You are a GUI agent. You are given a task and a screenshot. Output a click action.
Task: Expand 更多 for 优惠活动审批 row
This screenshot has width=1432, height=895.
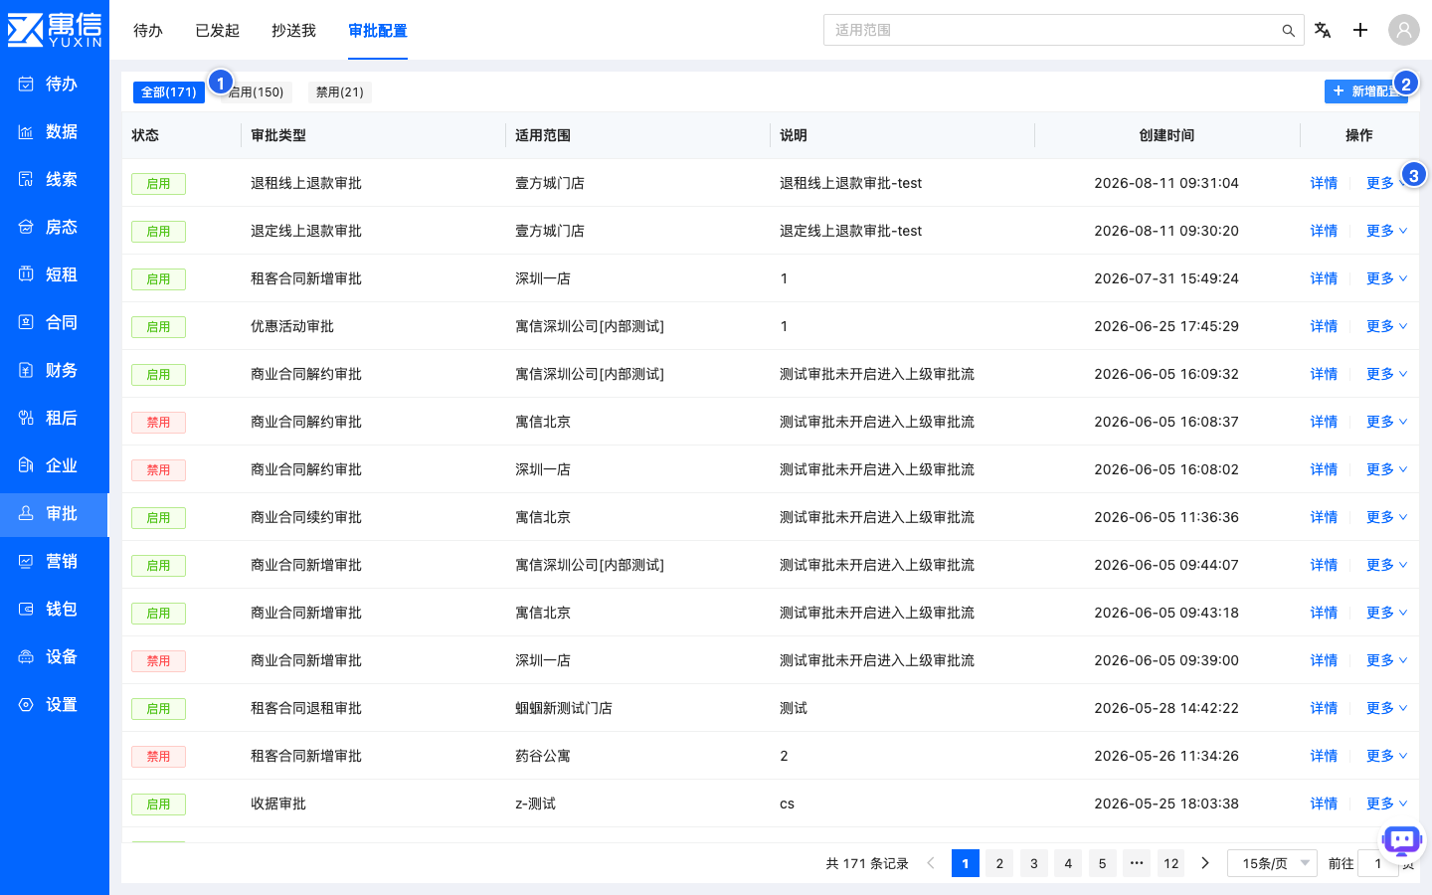(1386, 326)
